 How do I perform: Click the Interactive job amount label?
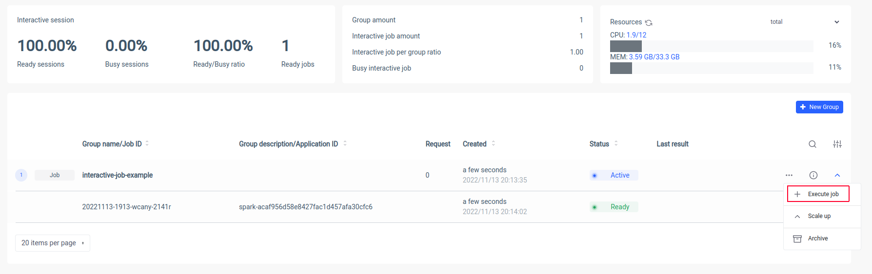point(386,36)
